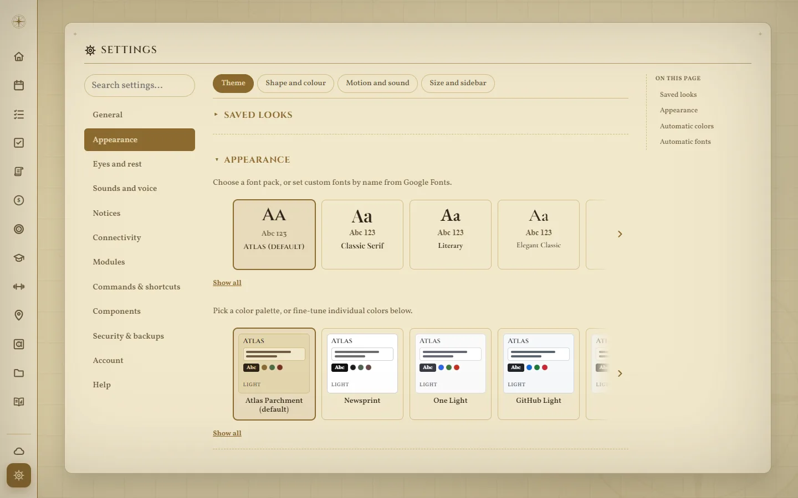
Task: Open Security & backups settings
Action: point(140,336)
